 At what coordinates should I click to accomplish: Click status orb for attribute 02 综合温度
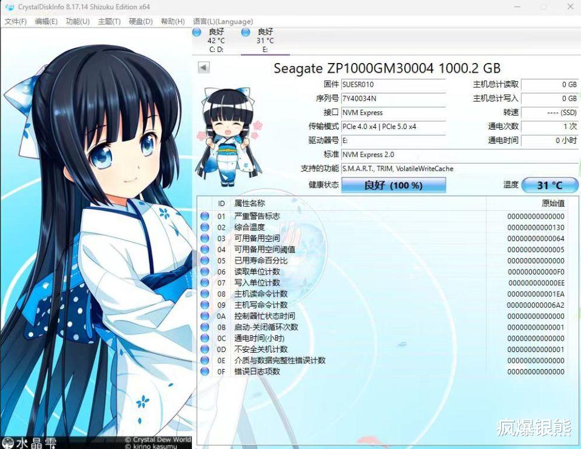click(205, 227)
